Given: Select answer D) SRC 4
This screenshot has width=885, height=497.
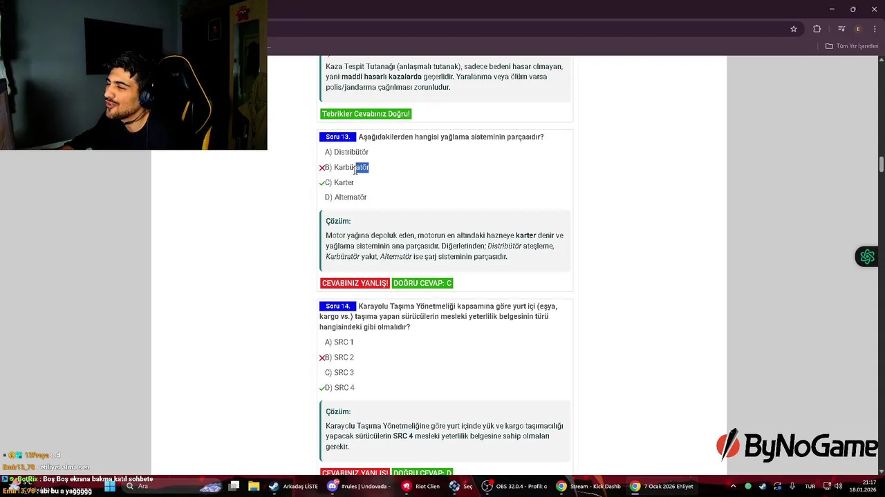Looking at the screenshot, I should click(339, 388).
